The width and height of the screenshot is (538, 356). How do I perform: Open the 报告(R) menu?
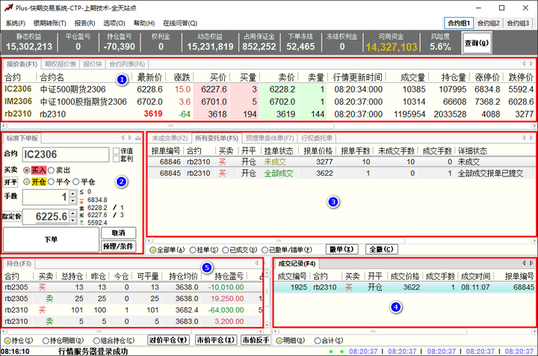tap(84, 23)
